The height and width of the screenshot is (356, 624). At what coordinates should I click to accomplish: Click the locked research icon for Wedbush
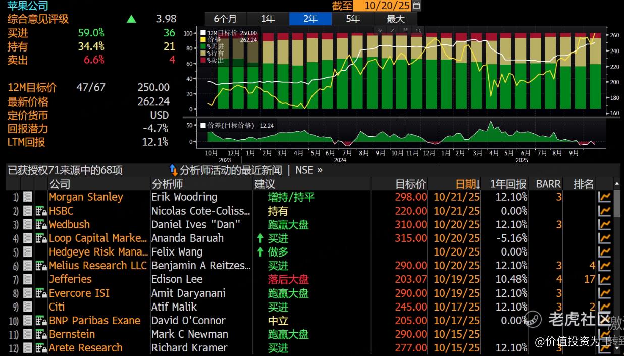point(41,224)
